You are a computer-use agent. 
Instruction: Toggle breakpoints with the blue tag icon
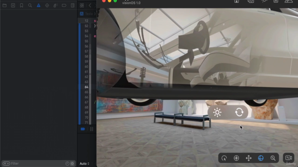pyautogui.click(x=83, y=129)
